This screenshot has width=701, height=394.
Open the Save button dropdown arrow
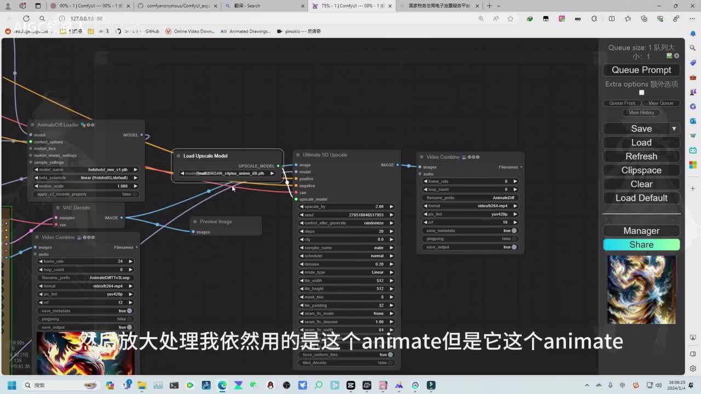tap(674, 129)
